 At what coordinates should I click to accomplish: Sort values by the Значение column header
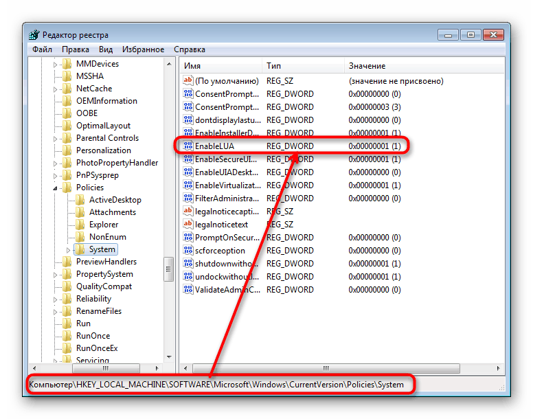424,66
